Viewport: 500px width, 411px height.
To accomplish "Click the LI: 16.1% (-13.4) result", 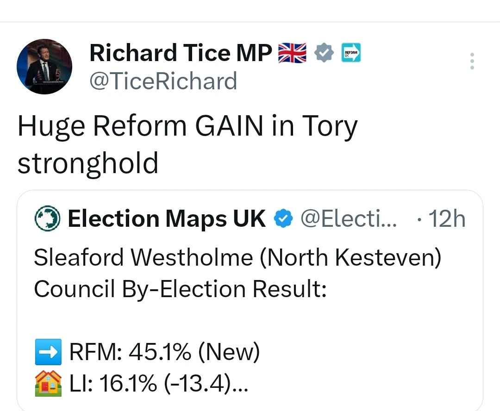I will pyautogui.click(x=158, y=384).
